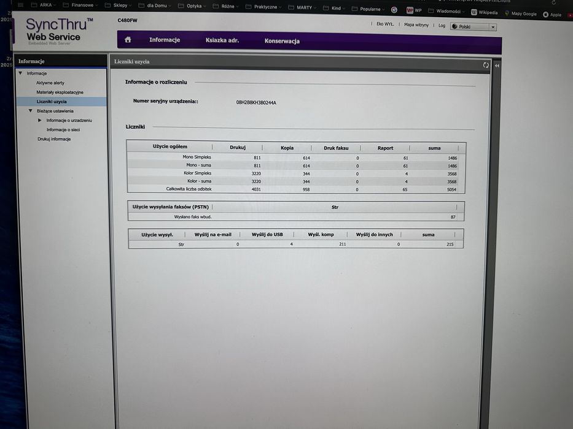Open Aktywne alerty in sidebar
The height and width of the screenshot is (429, 573).
(50, 83)
